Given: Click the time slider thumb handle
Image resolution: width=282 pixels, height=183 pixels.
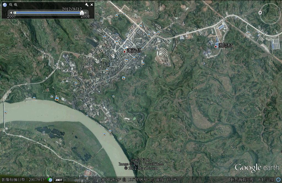Looking at the screenshot, I should click(82, 13).
